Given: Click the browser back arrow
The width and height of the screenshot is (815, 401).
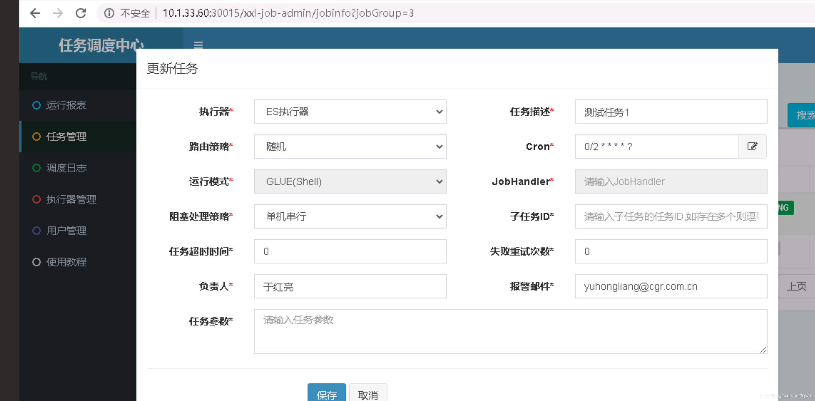Looking at the screenshot, I should pyautogui.click(x=35, y=13).
